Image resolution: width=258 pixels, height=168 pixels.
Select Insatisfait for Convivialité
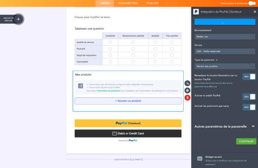click(x=110, y=62)
